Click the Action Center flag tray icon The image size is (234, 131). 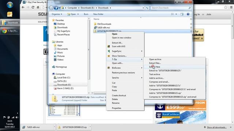[x=4, y=117]
